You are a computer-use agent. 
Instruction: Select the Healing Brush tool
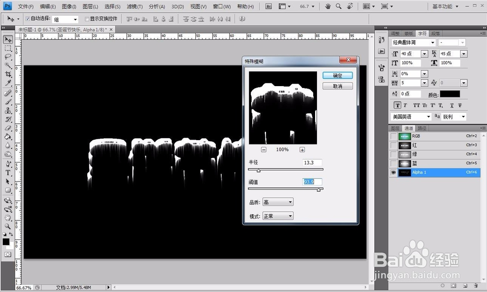8,93
